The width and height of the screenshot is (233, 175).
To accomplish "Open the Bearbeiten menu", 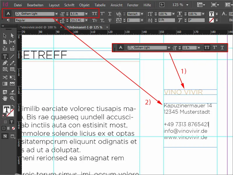I will [x=35, y=5].
